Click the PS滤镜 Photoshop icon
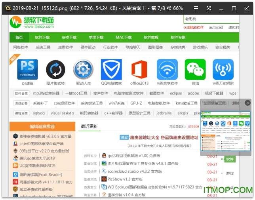The width and height of the screenshot is (255, 200). tap(28, 69)
